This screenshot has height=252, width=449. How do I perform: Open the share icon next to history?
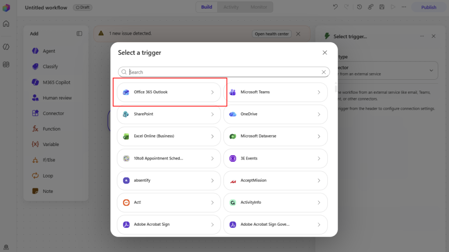371,7
